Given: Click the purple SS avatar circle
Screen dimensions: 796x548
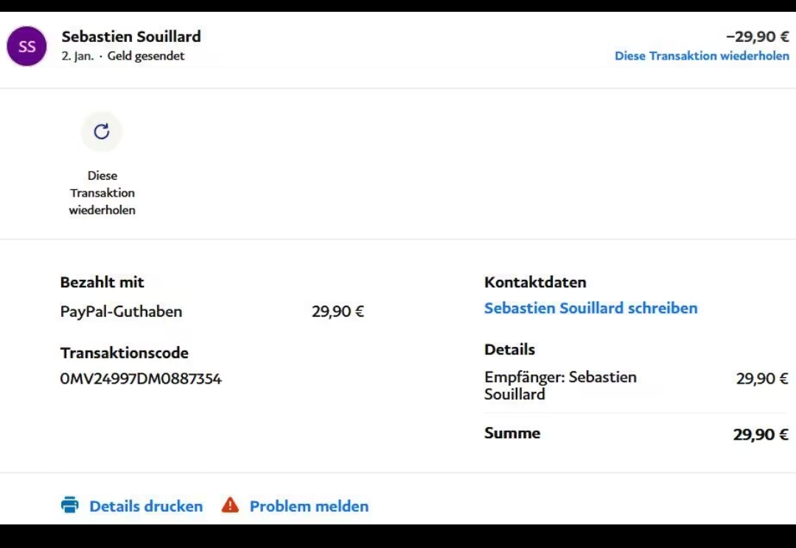Looking at the screenshot, I should 27,46.
